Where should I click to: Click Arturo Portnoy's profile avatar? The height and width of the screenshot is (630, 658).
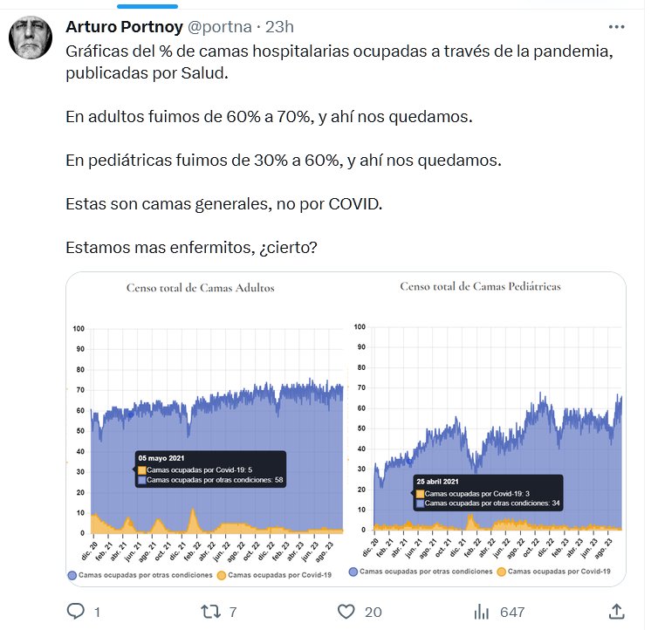[x=29, y=38]
